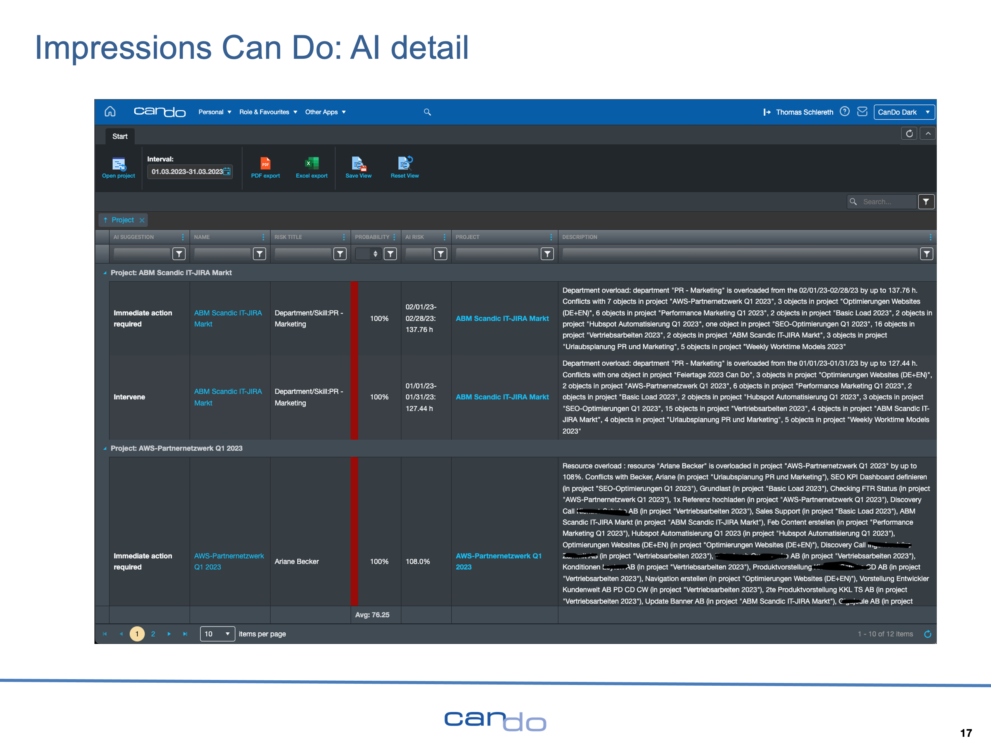Click the Probability filter stepper
This screenshot has height=743, width=991.
pos(375,254)
